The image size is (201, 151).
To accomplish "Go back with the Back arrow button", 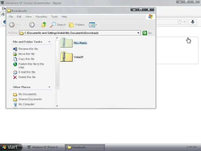I will (12, 25).
